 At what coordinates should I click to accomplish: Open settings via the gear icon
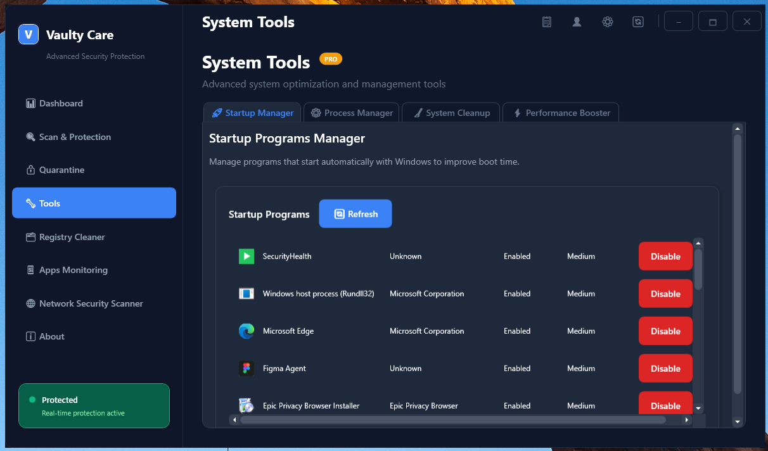pyautogui.click(x=608, y=22)
